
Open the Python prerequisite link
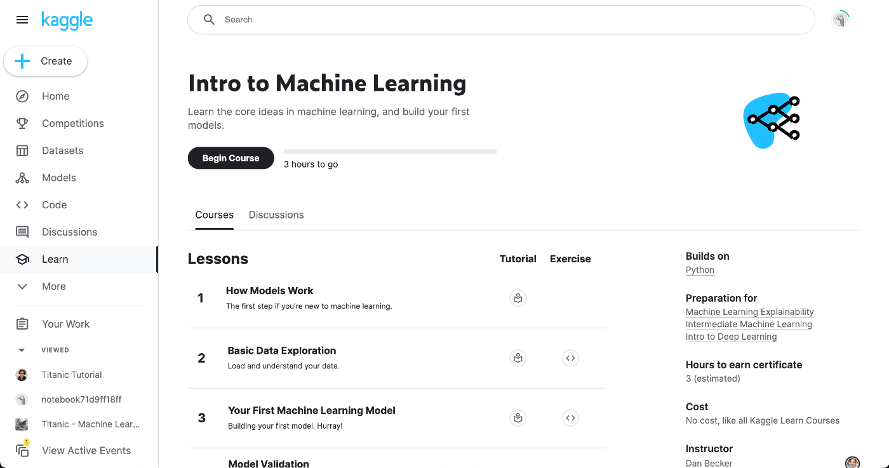[700, 270]
